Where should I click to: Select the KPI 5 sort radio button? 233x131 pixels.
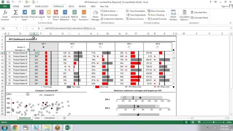pos(158,47)
